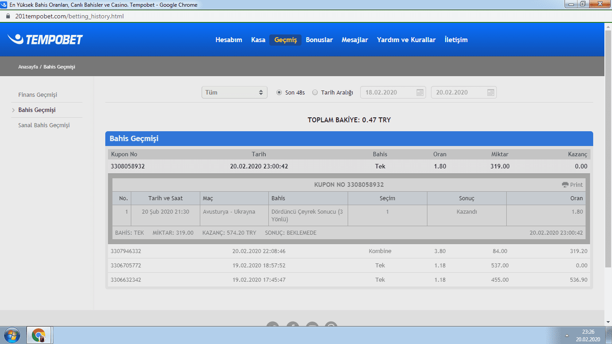This screenshot has height=344, width=612.
Task: Open the Tüm filter dropdown
Action: [x=234, y=92]
